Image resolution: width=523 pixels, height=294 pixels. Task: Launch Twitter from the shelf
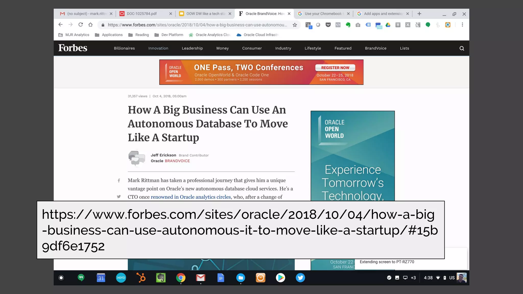pyautogui.click(x=300, y=278)
